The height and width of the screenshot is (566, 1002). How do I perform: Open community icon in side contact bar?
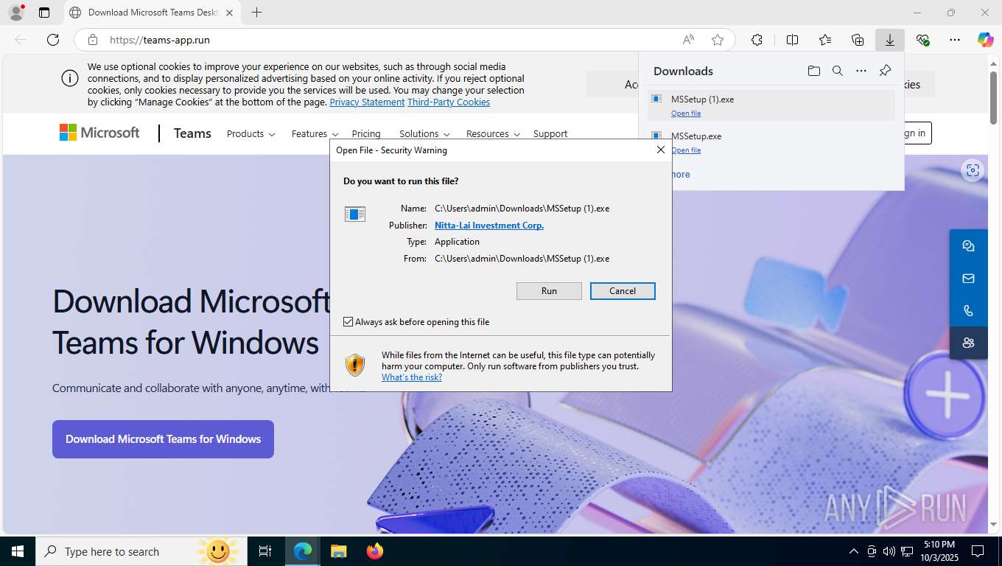968,343
